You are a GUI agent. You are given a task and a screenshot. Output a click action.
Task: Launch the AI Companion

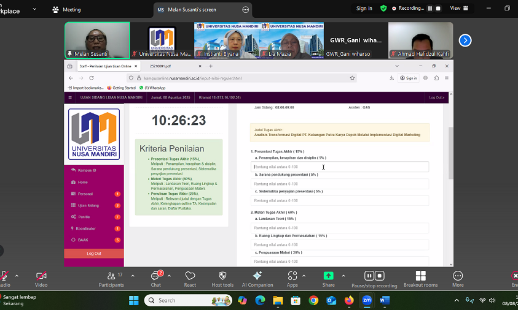pyautogui.click(x=257, y=279)
